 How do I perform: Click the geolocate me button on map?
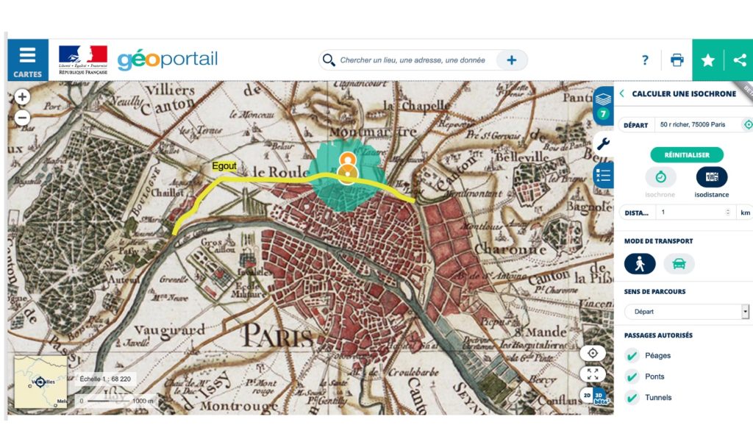(593, 354)
